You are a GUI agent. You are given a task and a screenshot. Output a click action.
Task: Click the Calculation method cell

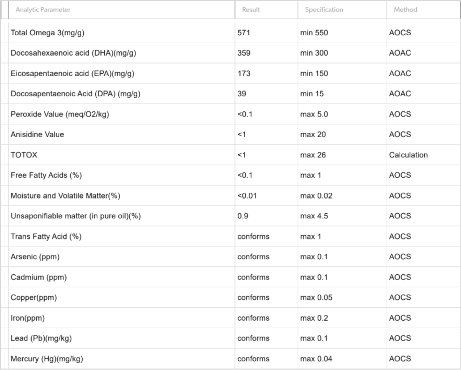pos(408,155)
